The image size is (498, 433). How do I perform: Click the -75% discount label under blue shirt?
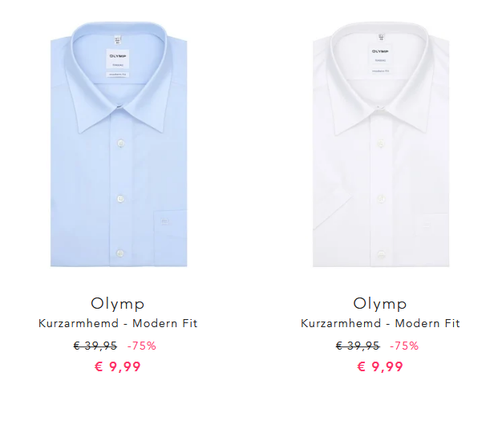(x=142, y=346)
